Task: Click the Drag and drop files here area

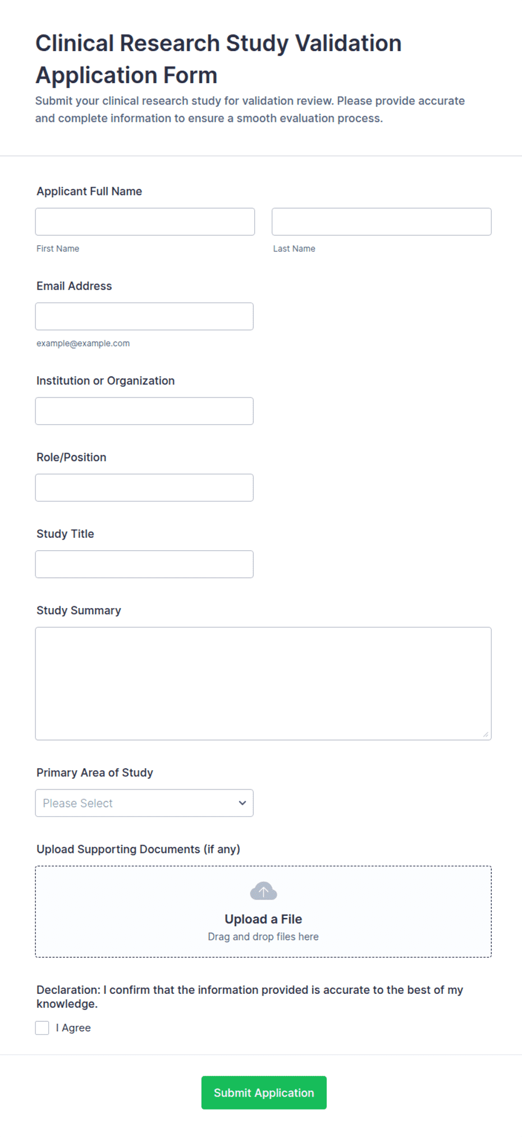Action: 263,937
